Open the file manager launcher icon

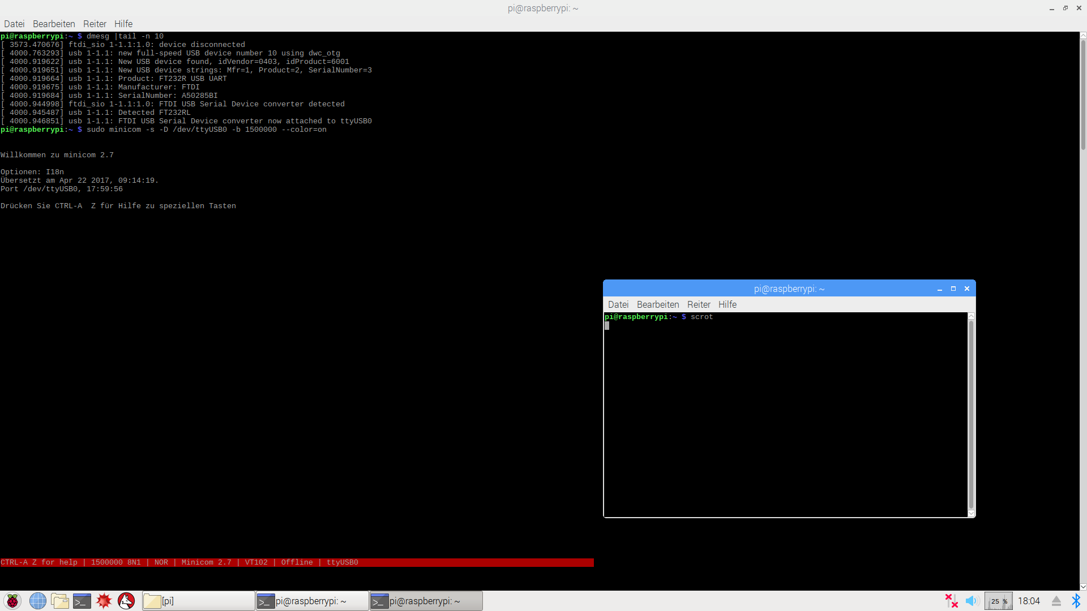click(x=59, y=601)
